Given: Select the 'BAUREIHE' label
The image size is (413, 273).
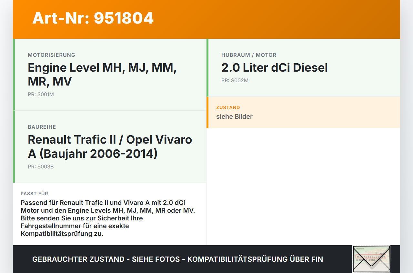Looking at the screenshot, I should tap(42, 127).
